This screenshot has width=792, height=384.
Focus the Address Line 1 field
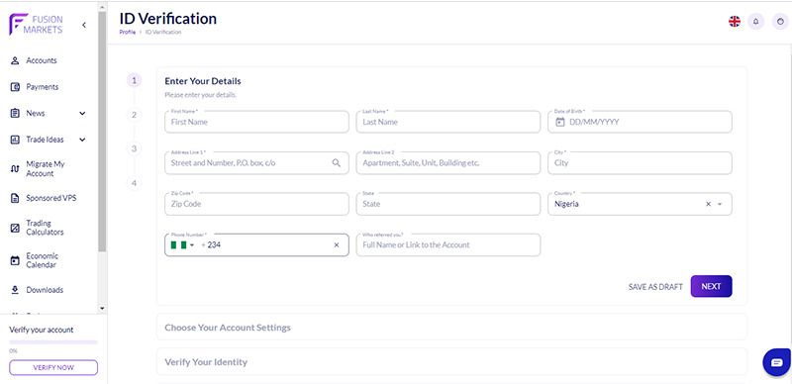pos(256,162)
